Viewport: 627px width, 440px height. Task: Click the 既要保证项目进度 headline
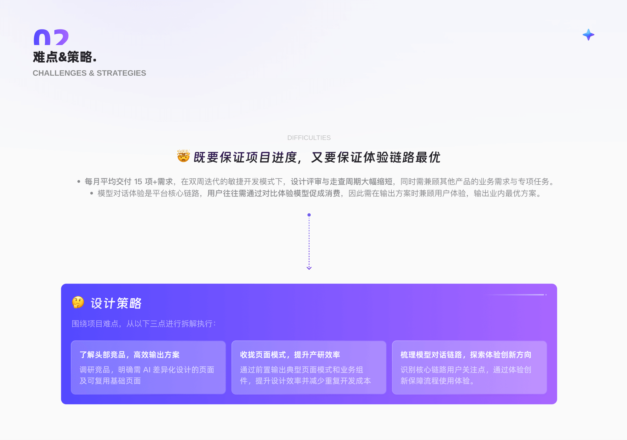pos(317,157)
